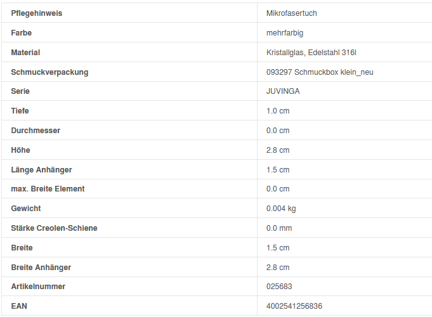Select the Breite Anhänger label

pyautogui.click(x=41, y=268)
